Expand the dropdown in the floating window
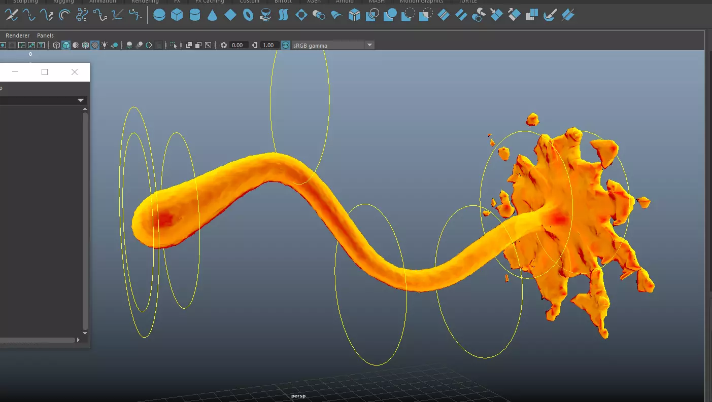This screenshot has height=402, width=712. pyautogui.click(x=81, y=100)
